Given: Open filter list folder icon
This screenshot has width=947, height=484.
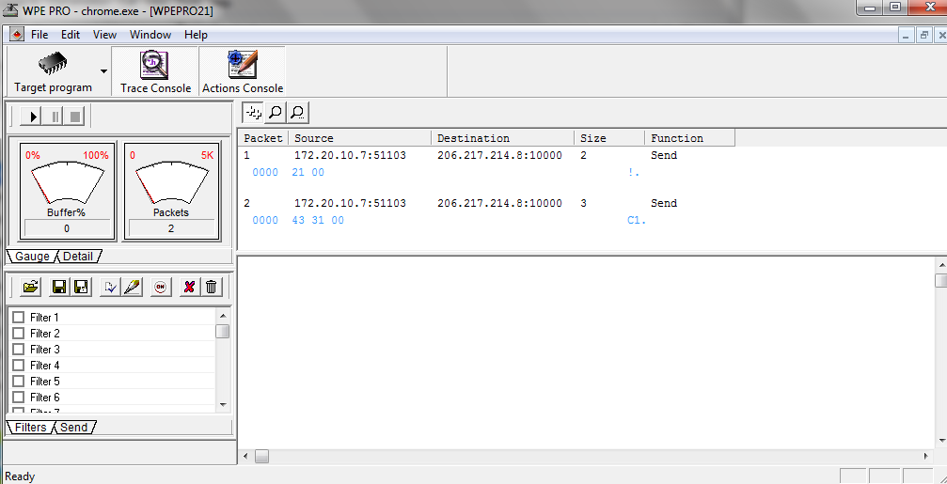Looking at the screenshot, I should (x=29, y=287).
